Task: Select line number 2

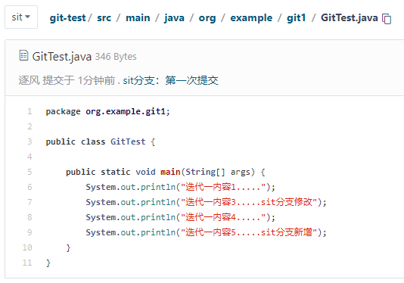Action: click(30, 126)
